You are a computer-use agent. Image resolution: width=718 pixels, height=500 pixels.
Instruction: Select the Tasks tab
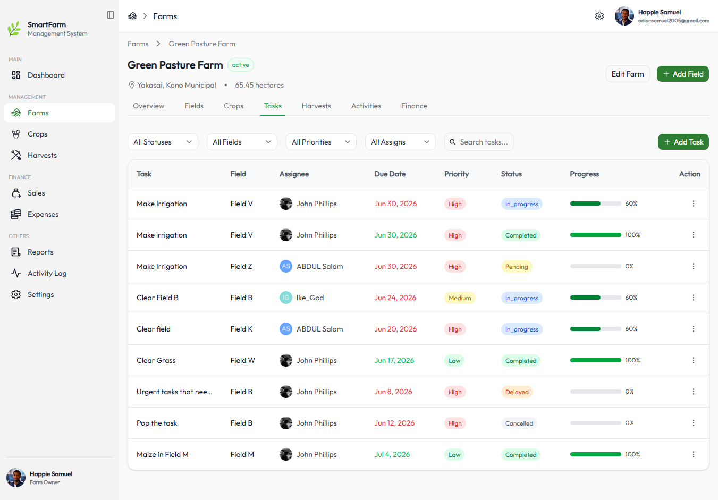[x=273, y=106]
